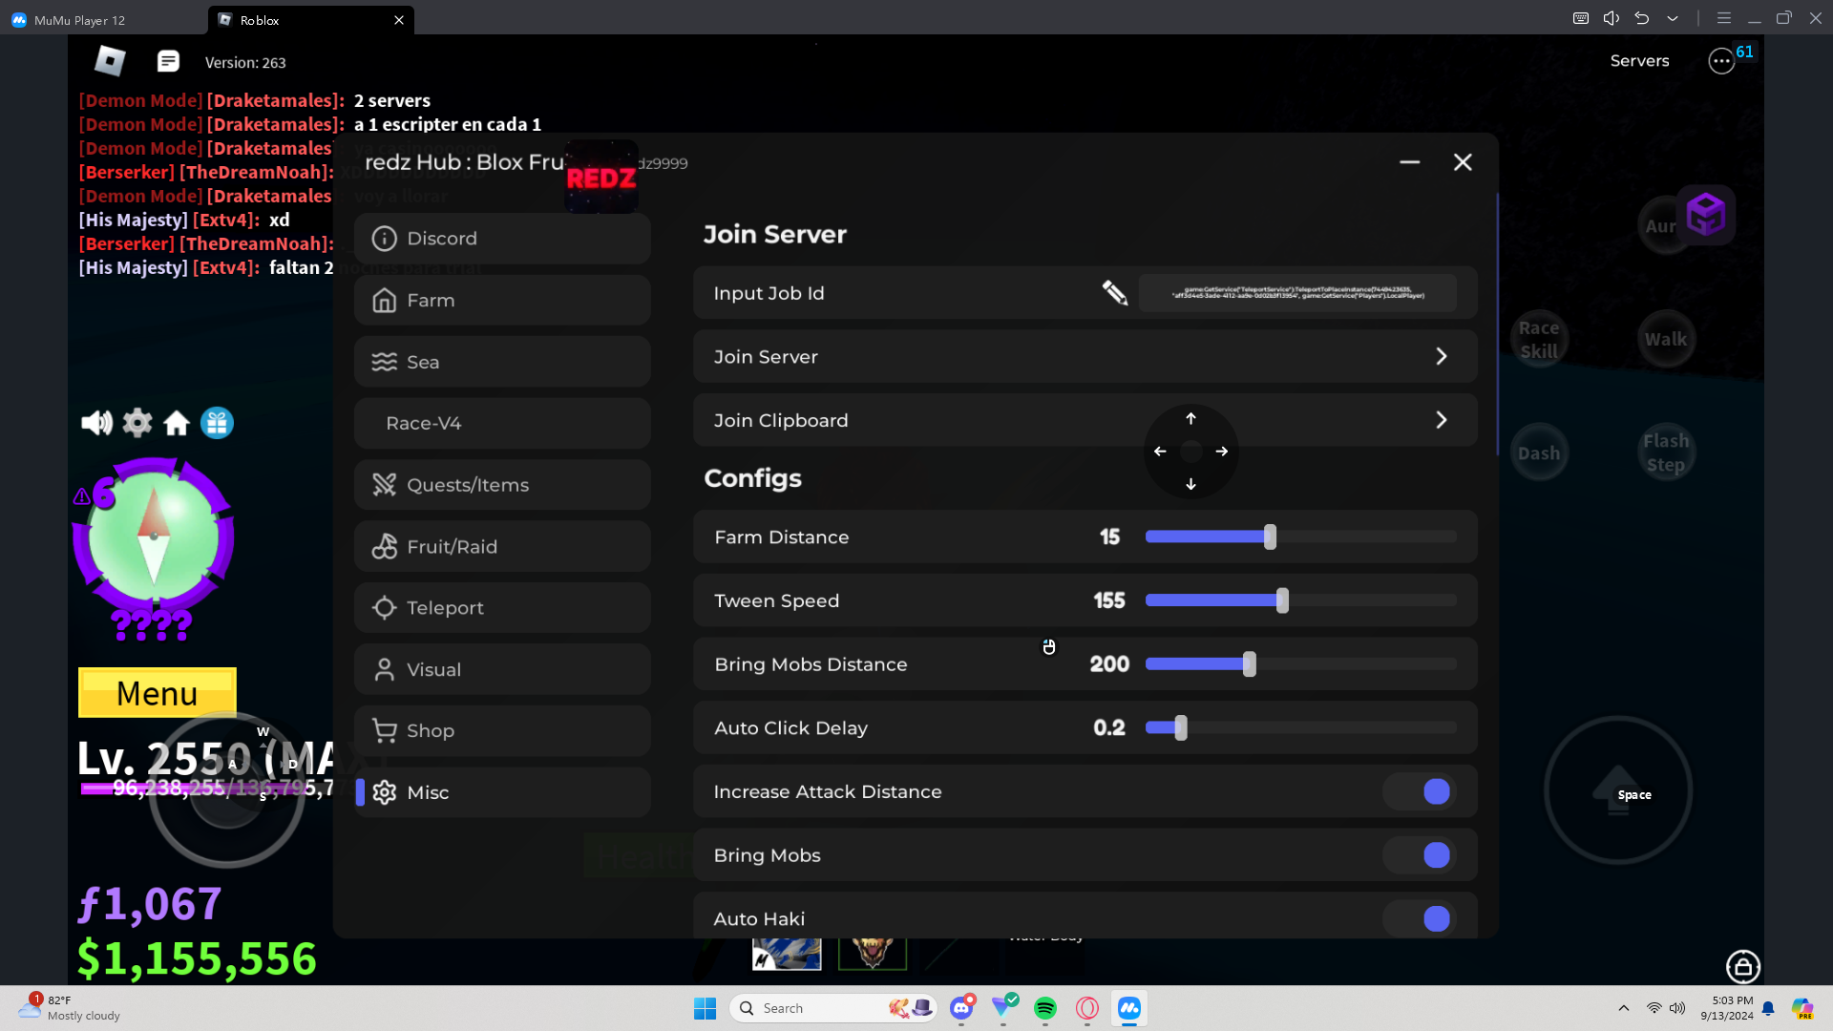Select the Race-V4 tab
Viewport: 1833px width, 1031px height.
502,423
